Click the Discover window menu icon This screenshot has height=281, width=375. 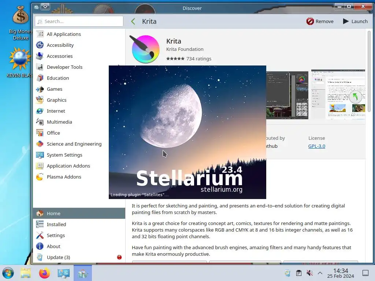36,7
